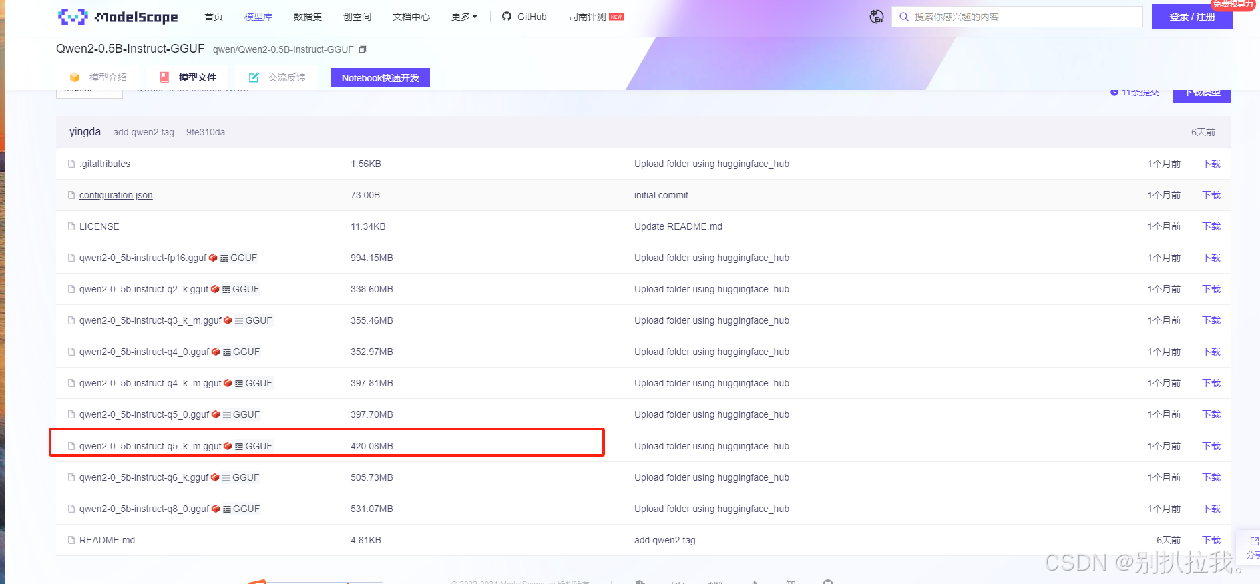
Task: Open the 数据集 nav item
Action: [308, 17]
